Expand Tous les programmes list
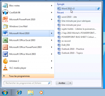 pyautogui.click(x=28, y=76)
